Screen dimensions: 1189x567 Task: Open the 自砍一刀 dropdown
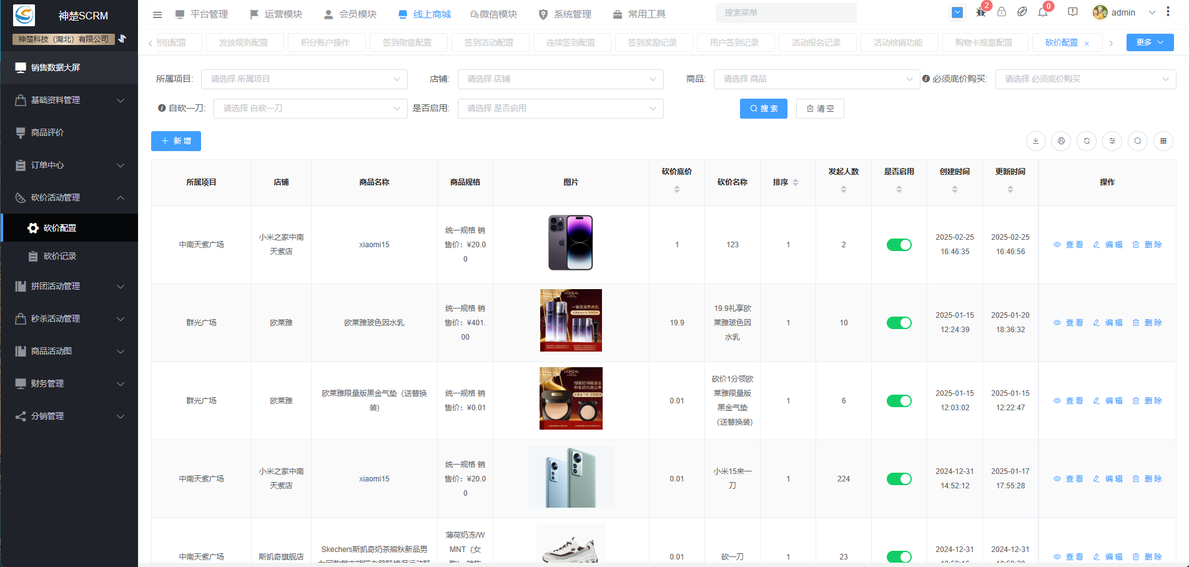coord(310,109)
